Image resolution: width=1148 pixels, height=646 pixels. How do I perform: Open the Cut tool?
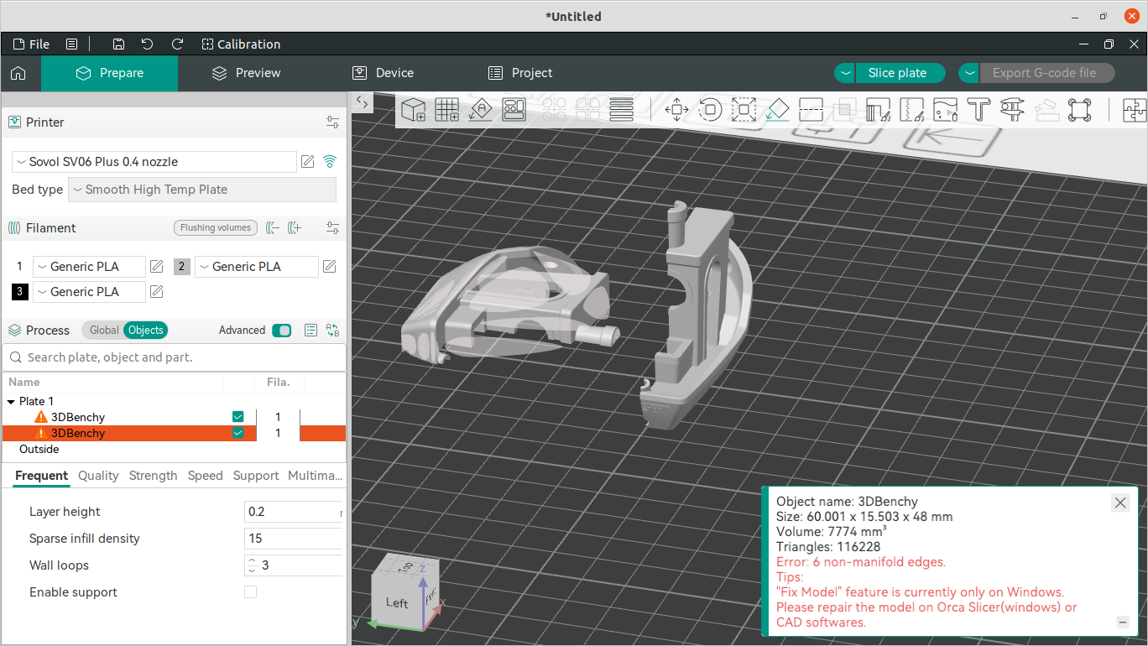click(x=811, y=110)
